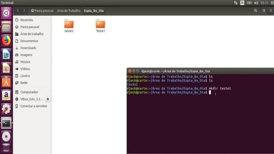The height and width of the screenshot is (154, 274).
Task: Click the terminal title bar text
Action: tap(176, 71)
